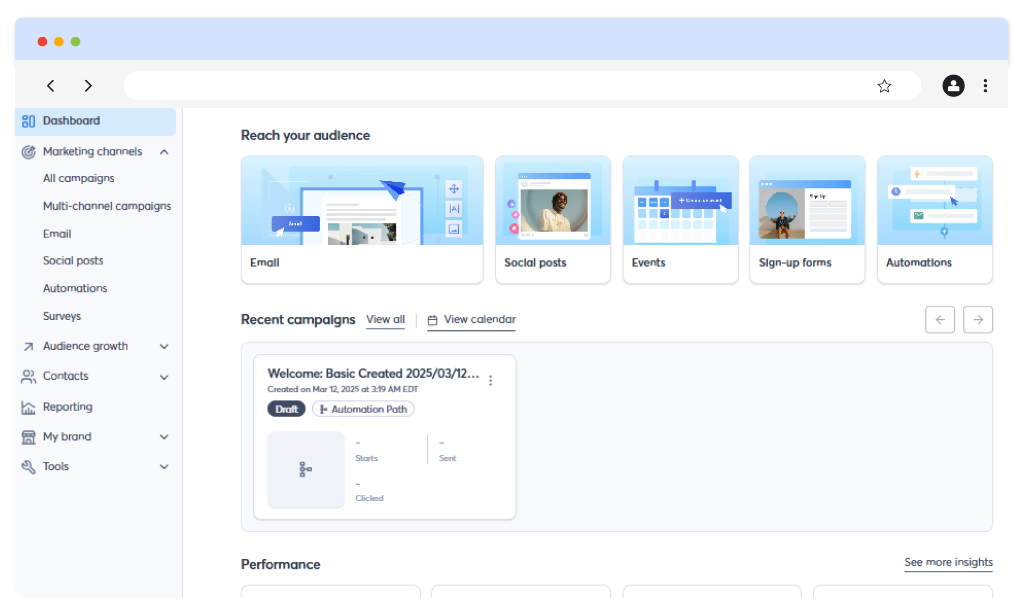Click next arrow in Recent campaigns
Screen dimensions: 1023x612
[978, 320]
